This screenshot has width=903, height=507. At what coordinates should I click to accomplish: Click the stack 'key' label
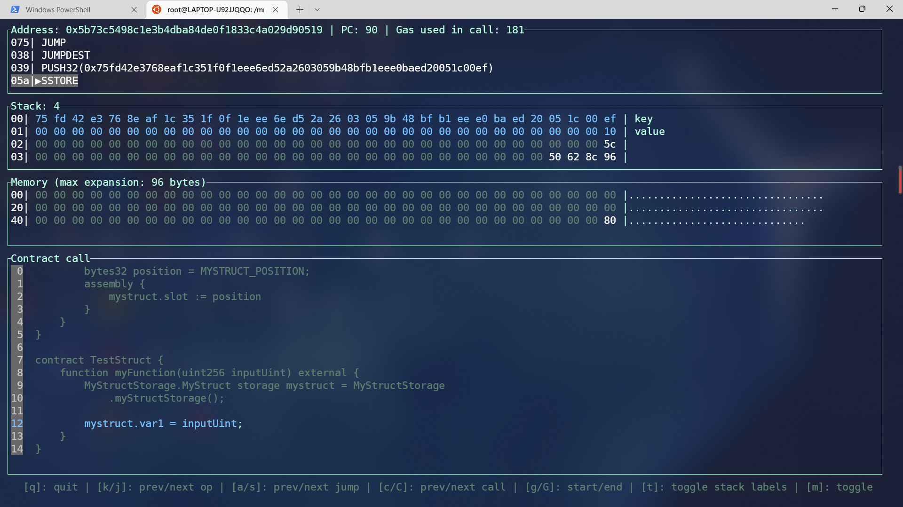[x=643, y=119]
